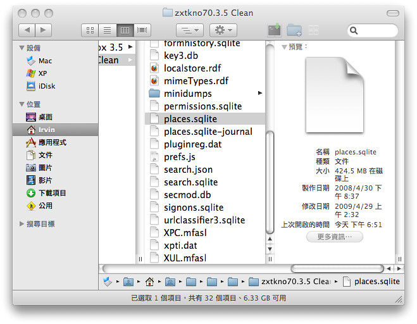Screen dimensions: 417x324
Task: Select search.sqlite file
Action: (205, 182)
